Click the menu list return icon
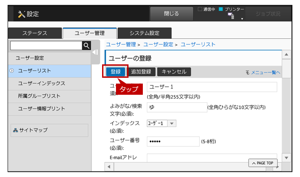 (x=248, y=72)
